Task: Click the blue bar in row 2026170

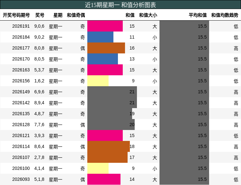Action: tap(102, 59)
